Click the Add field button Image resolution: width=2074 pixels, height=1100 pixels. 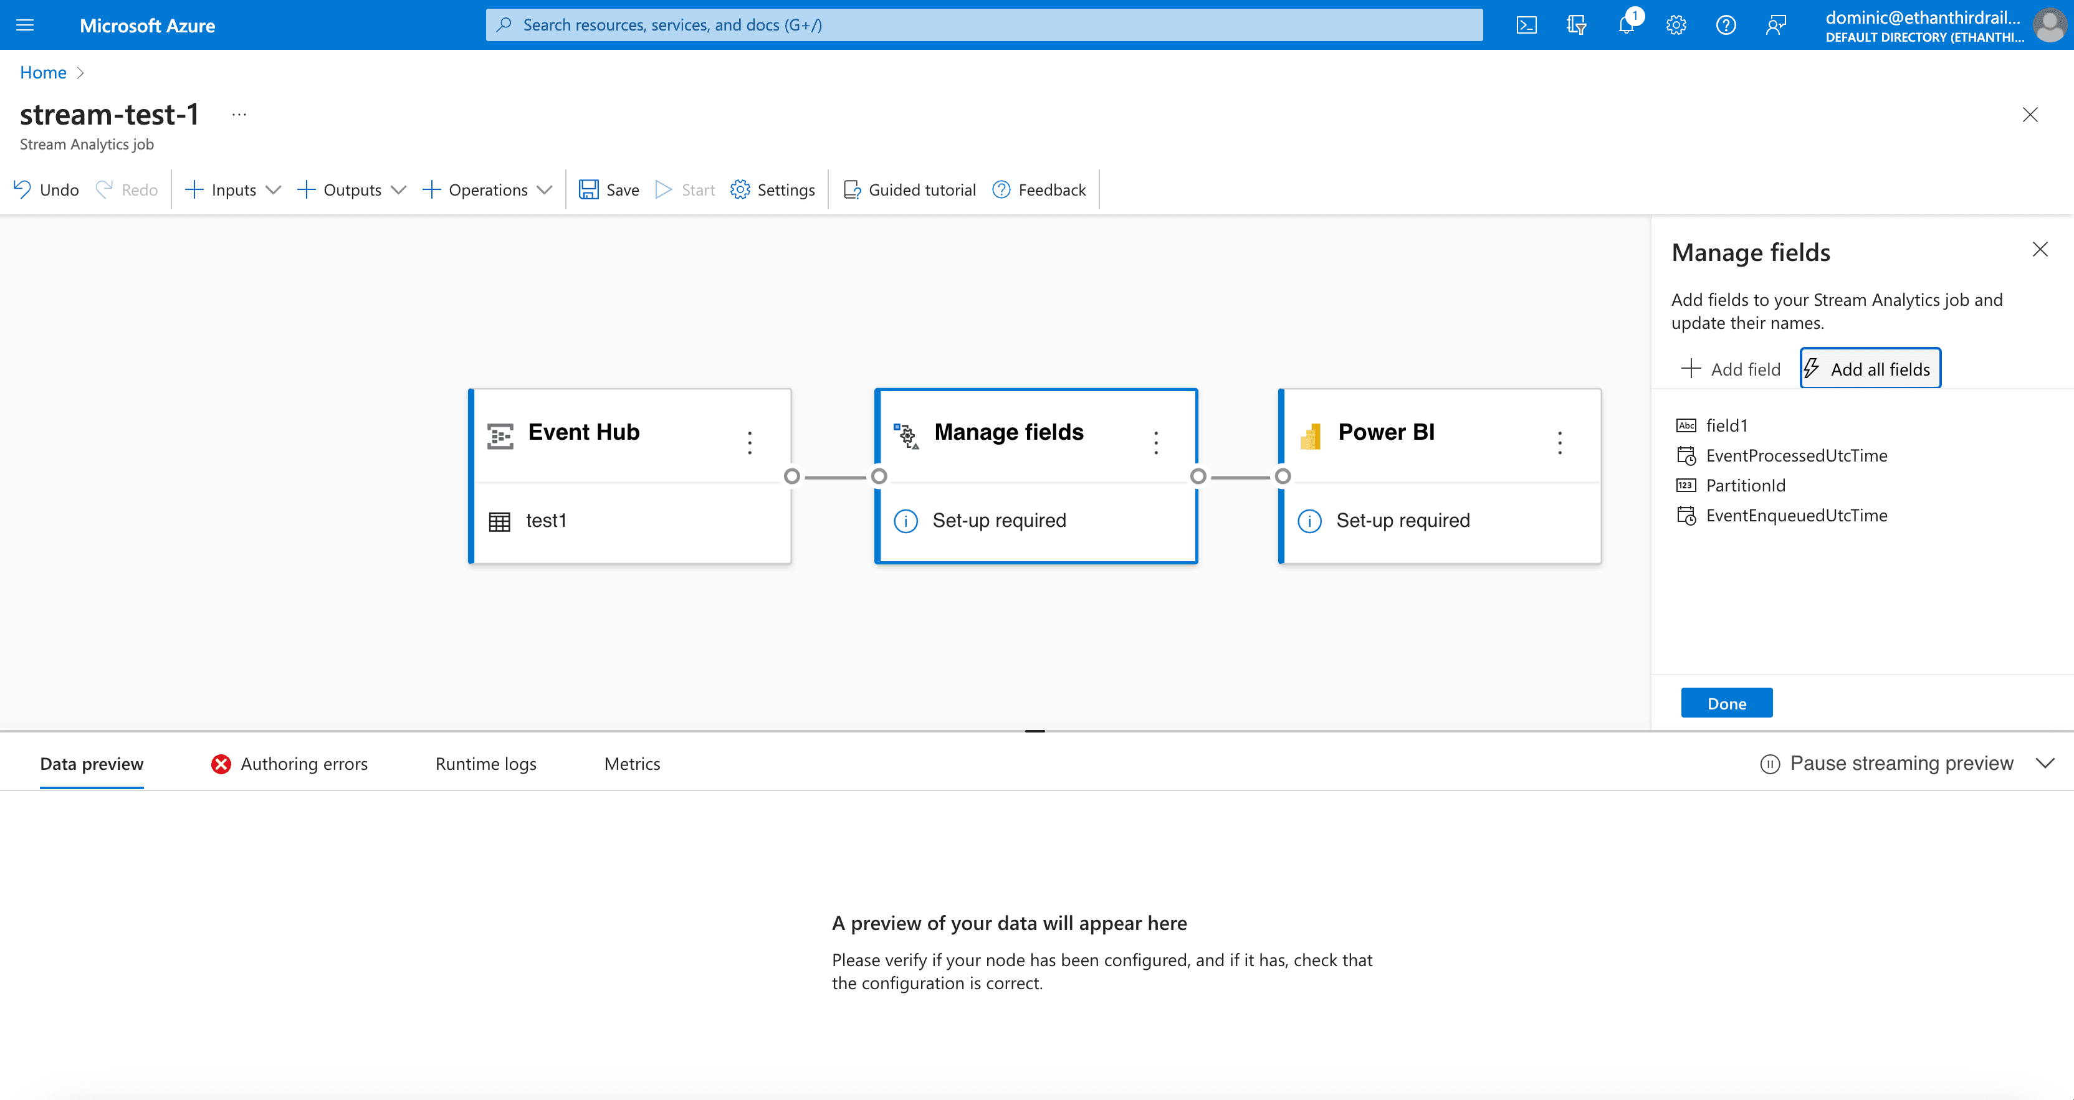(x=1731, y=369)
